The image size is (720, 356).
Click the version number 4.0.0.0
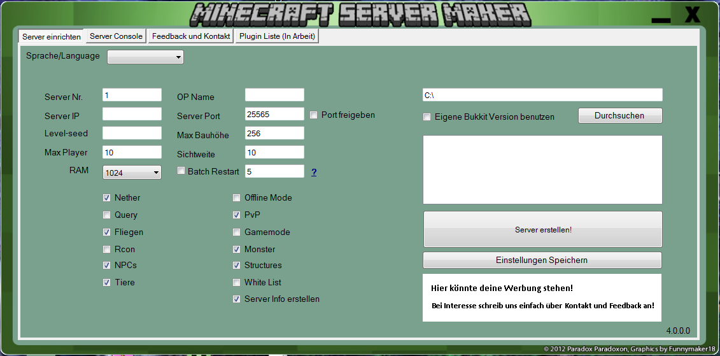pos(678,331)
